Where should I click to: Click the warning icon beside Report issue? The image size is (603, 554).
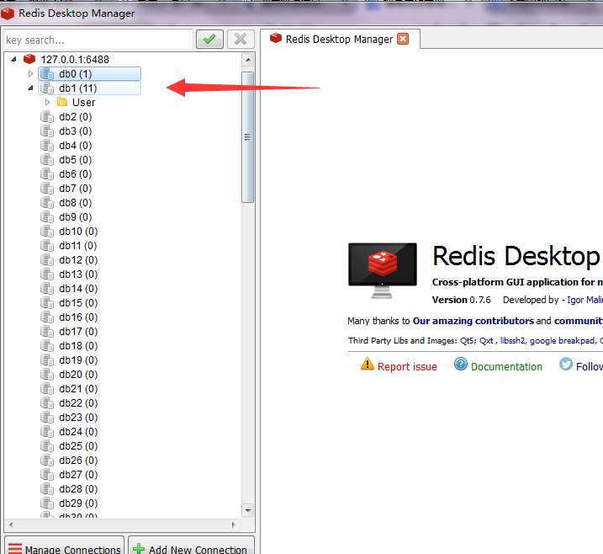(x=368, y=364)
